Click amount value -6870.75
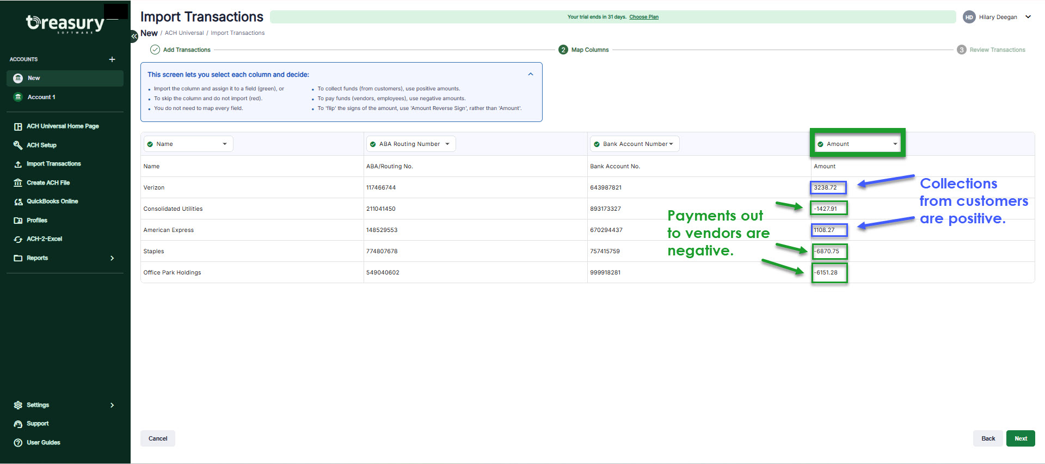 tap(826, 251)
